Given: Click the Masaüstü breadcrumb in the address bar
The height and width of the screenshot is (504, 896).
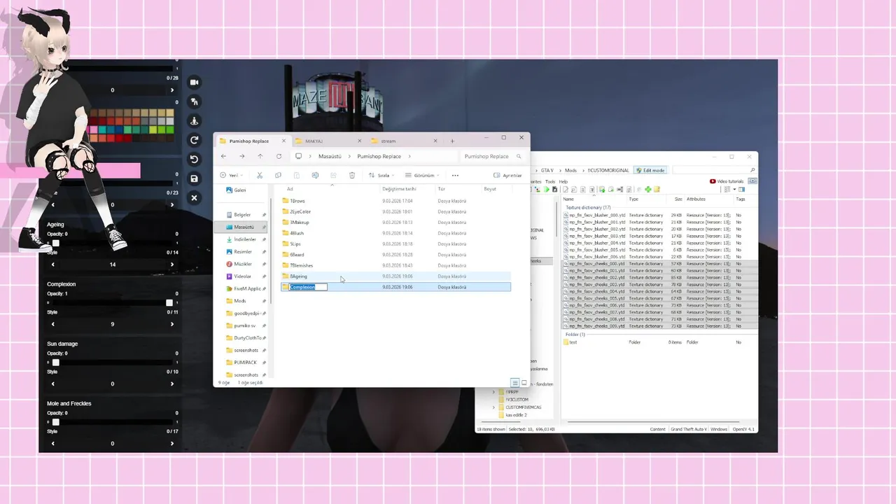Looking at the screenshot, I should click(330, 156).
